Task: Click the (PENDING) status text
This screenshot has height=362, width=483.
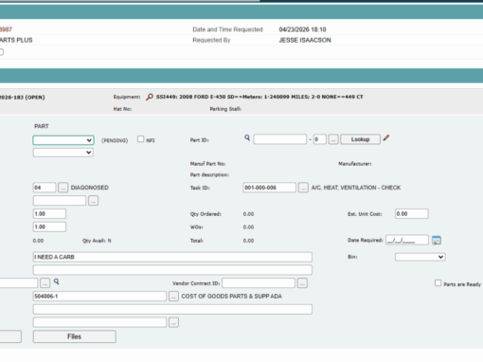Action: [115, 140]
